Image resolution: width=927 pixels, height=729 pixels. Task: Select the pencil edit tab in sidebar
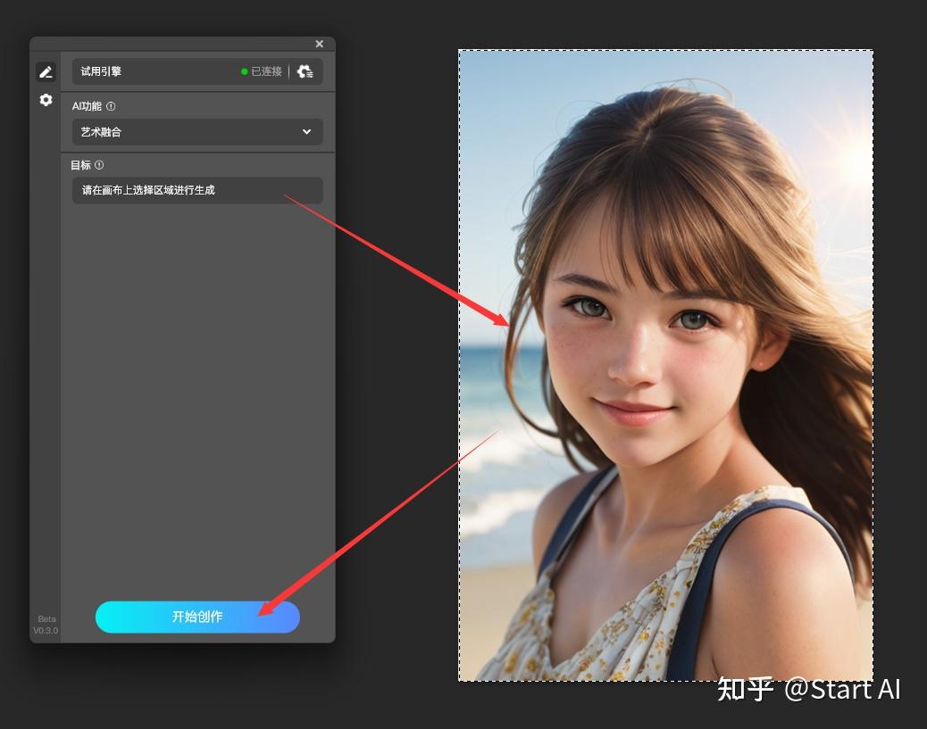46,72
